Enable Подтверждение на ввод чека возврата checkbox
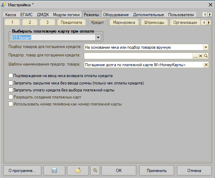This screenshot has width=215, height=178. click(11, 75)
